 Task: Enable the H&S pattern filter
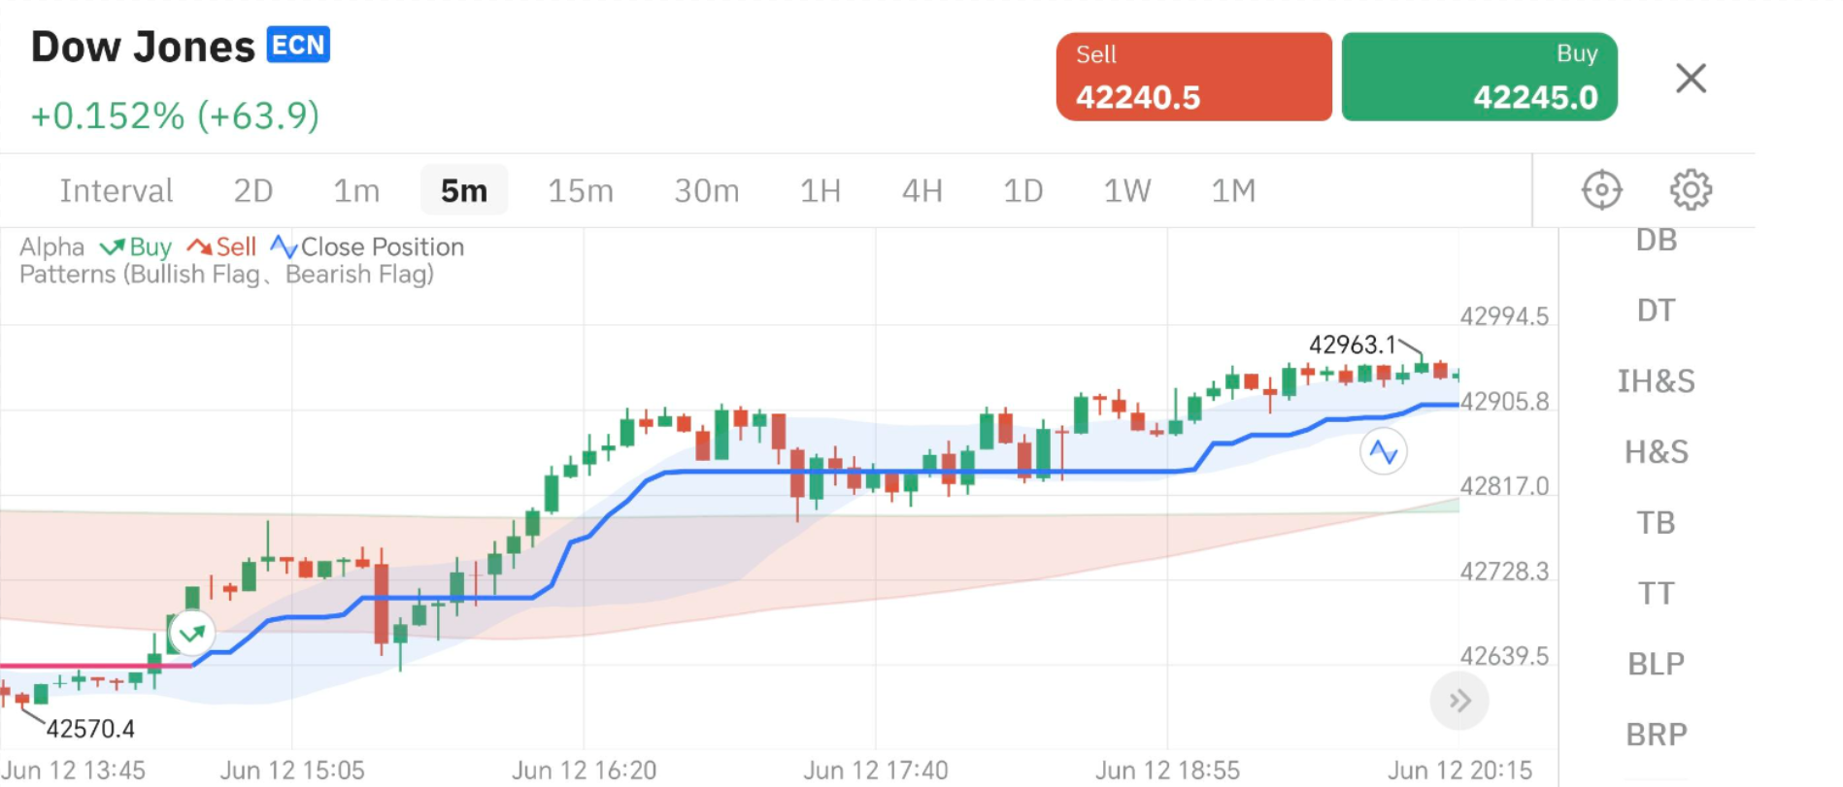coord(1656,452)
